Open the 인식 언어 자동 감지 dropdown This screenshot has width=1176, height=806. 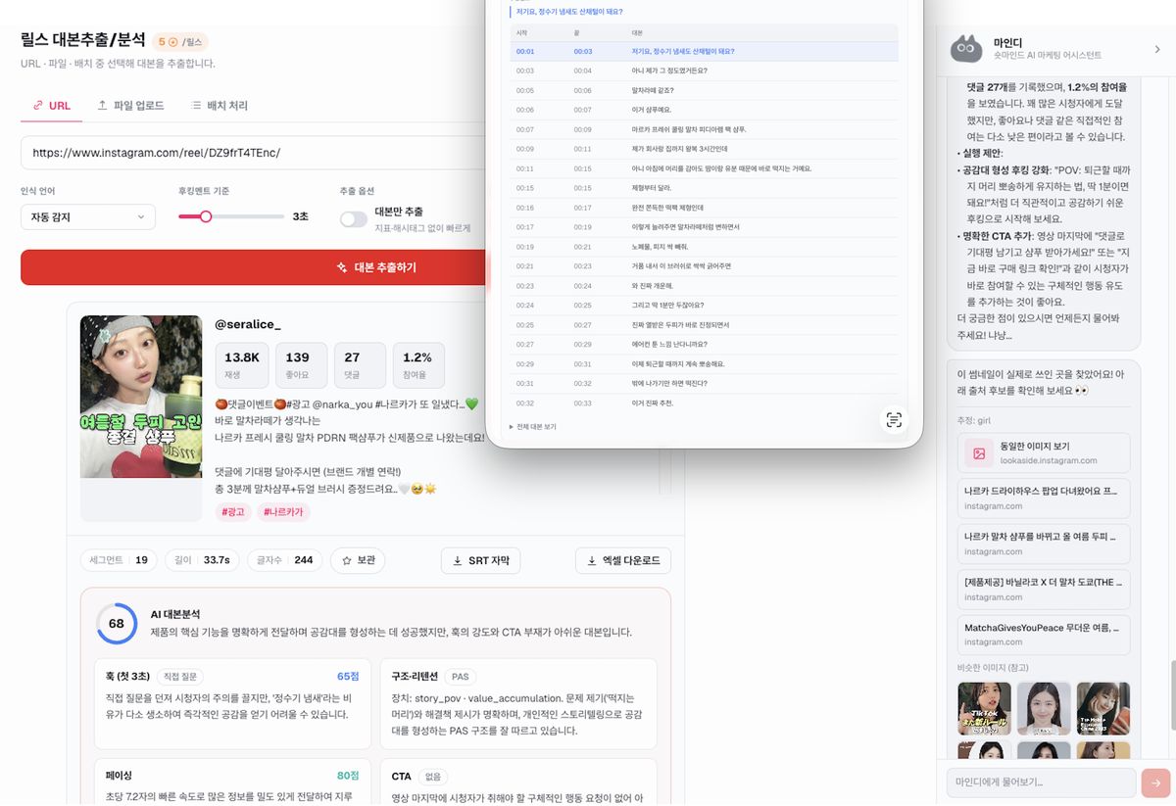[x=88, y=216]
